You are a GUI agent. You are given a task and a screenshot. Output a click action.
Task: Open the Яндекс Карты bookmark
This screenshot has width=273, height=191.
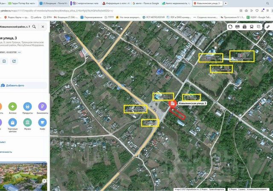pos(16,17)
